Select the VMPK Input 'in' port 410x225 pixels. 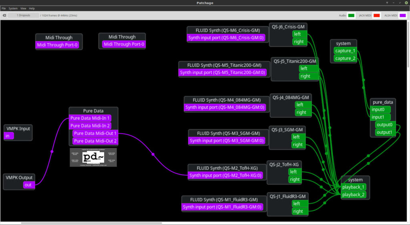9,136
